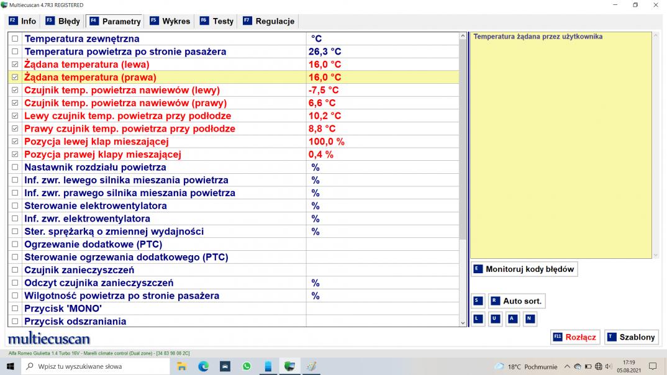Image resolution: width=667 pixels, height=375 pixels.
Task: Tick the 'Przycisk MONO' checkbox
Action: point(16,309)
